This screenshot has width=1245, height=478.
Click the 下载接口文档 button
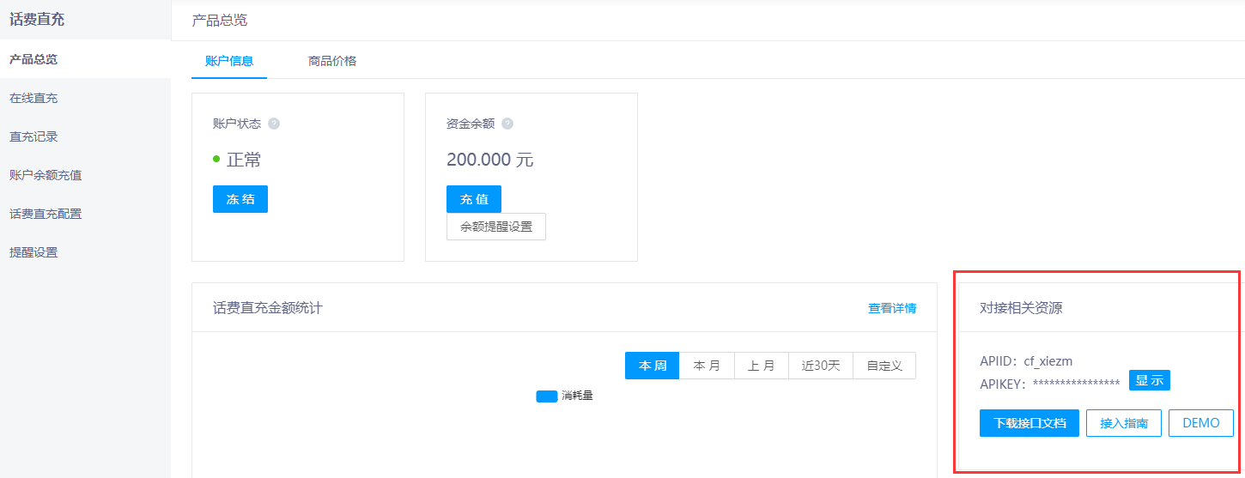click(x=1029, y=423)
